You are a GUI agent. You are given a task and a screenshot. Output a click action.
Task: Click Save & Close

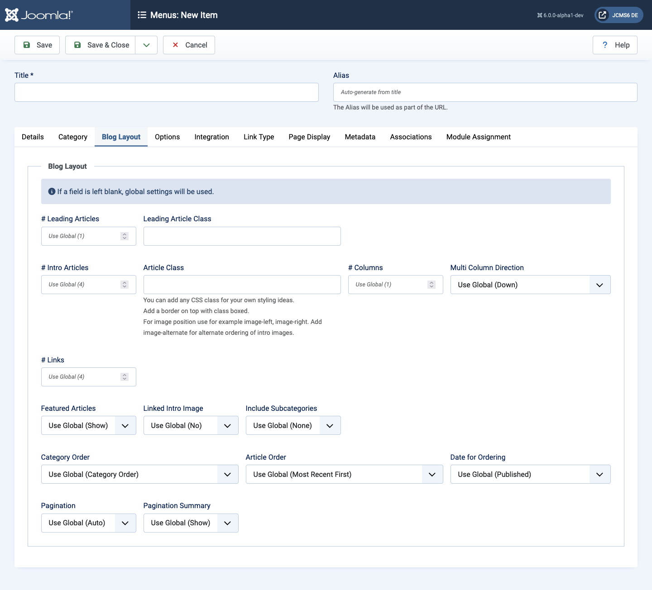point(101,45)
